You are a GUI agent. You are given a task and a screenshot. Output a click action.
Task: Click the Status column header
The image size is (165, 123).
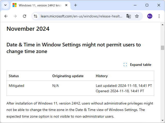[x=14, y=76]
